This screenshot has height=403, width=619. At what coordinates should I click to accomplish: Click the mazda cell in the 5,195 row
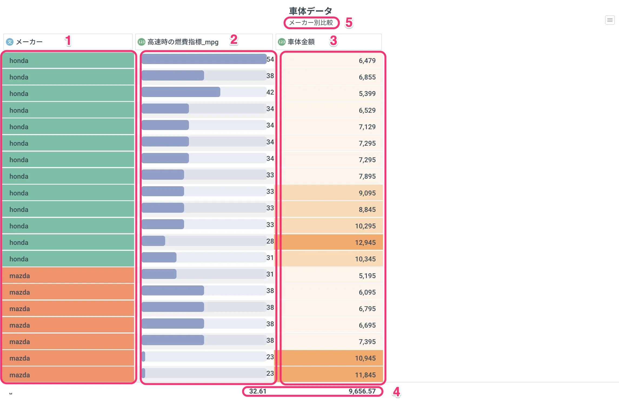pos(68,276)
